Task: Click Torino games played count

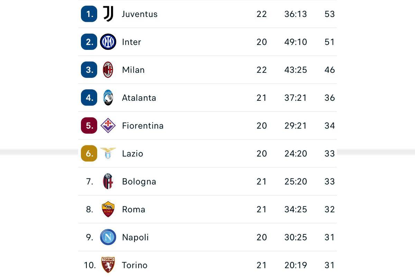Action: coord(262,265)
